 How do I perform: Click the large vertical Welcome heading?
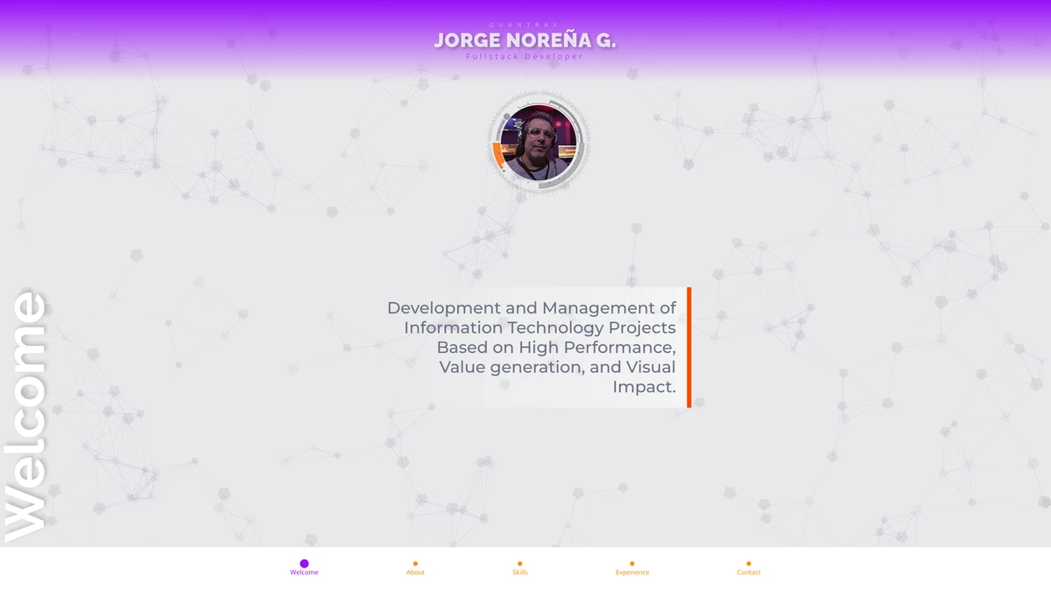coord(26,416)
